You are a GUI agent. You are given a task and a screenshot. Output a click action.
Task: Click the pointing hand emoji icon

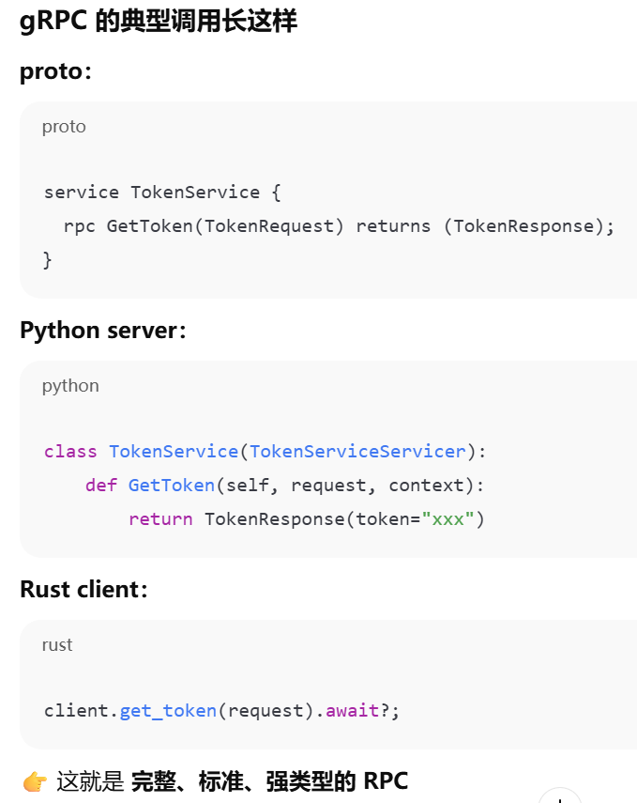coord(35,782)
